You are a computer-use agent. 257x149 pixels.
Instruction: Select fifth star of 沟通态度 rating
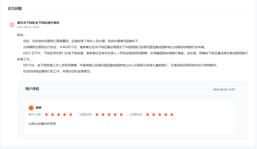pos(121,114)
